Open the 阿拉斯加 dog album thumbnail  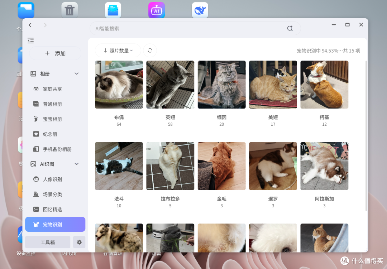(x=324, y=166)
